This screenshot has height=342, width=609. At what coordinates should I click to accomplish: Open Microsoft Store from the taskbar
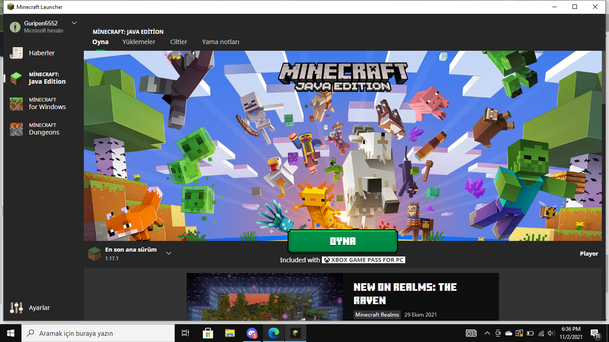tap(208, 333)
